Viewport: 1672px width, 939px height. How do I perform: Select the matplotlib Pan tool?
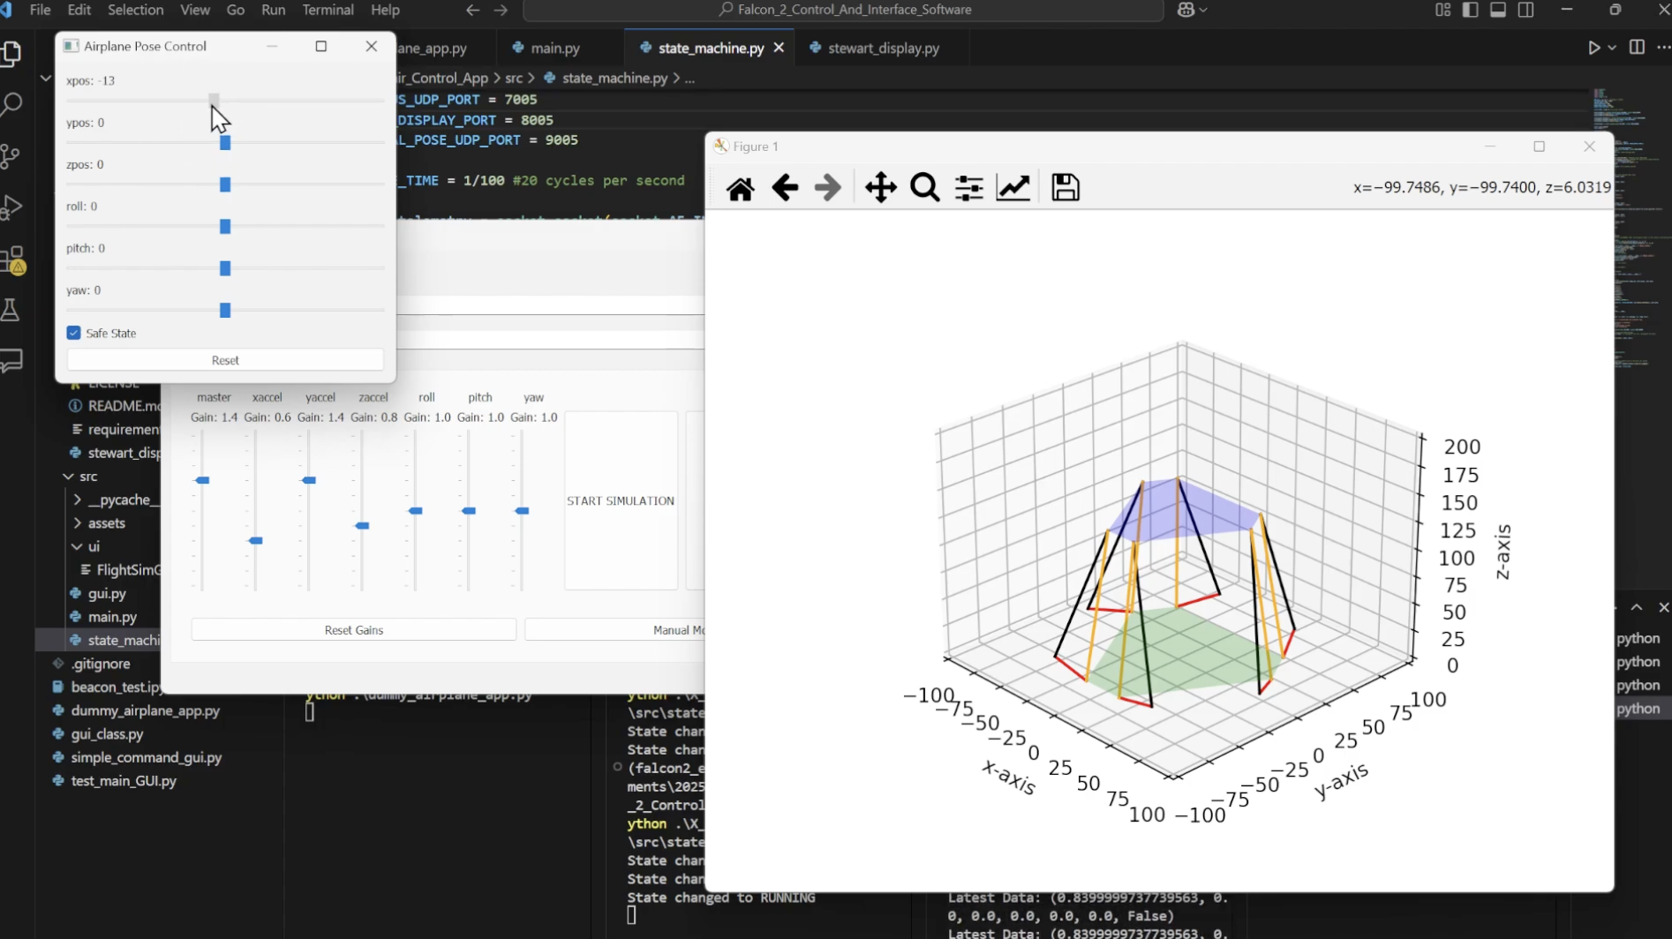(x=880, y=188)
